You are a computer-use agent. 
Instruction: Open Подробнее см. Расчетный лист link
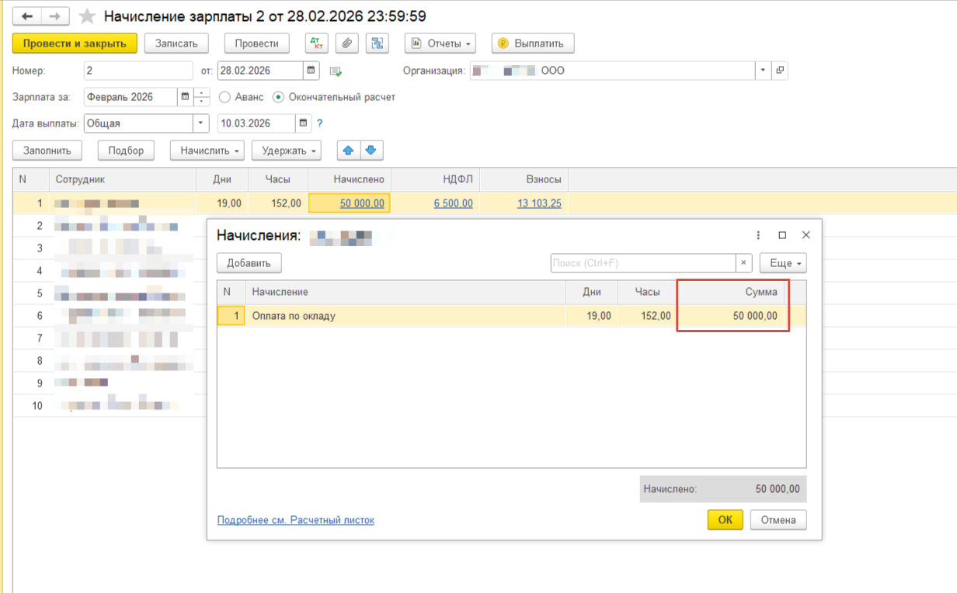tap(296, 520)
